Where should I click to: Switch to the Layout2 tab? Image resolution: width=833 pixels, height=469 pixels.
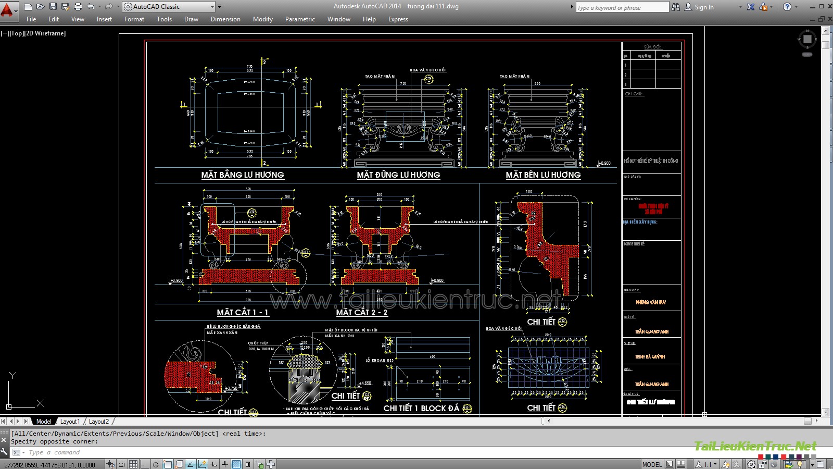click(x=98, y=421)
